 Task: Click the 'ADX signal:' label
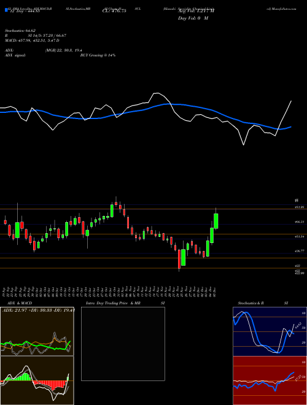[15, 55]
